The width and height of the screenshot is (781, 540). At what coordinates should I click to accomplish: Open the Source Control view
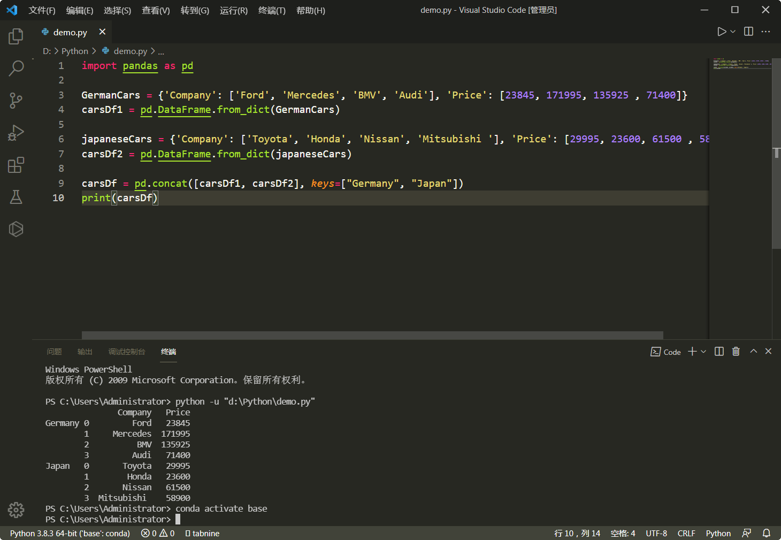point(16,101)
